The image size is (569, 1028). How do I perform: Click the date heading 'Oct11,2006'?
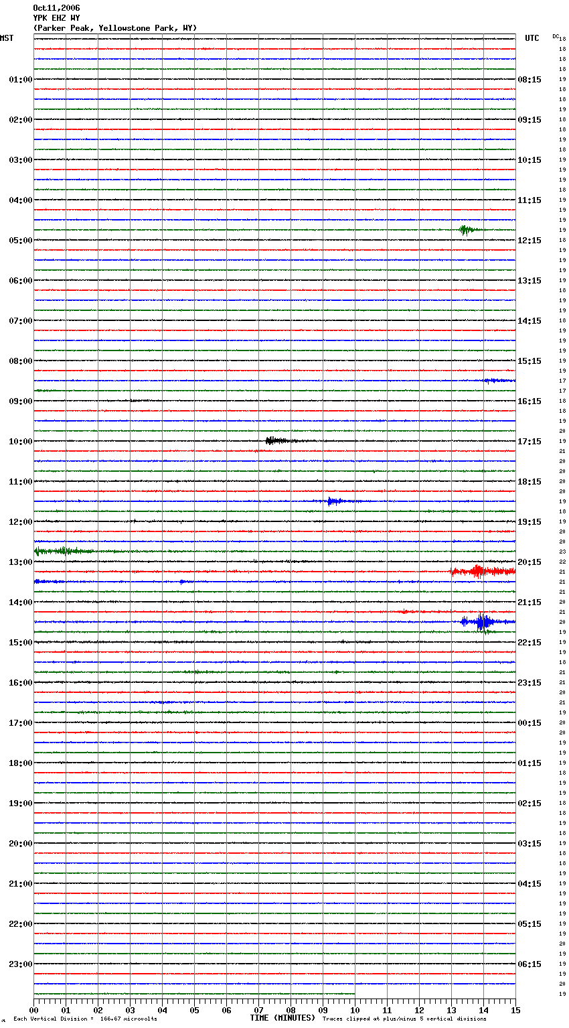(56, 8)
